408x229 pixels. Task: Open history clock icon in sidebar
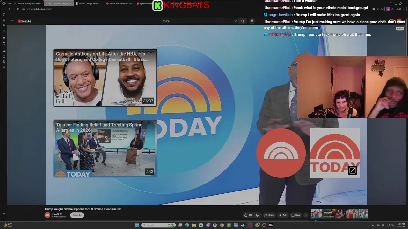tap(4, 56)
